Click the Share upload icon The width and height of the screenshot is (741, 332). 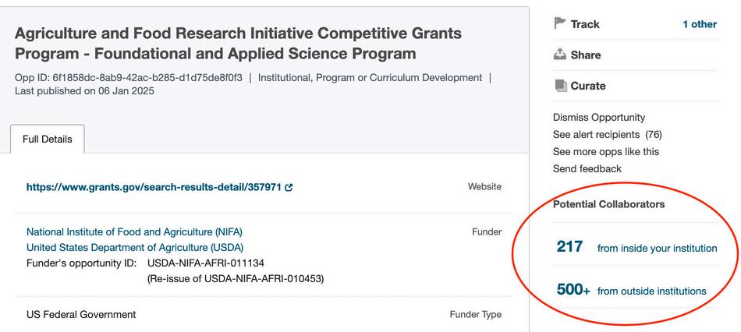tap(560, 55)
